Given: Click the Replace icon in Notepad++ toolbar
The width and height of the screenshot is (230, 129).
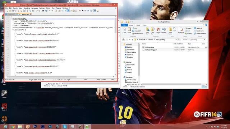Looking at the screenshot, I should 46,11.
